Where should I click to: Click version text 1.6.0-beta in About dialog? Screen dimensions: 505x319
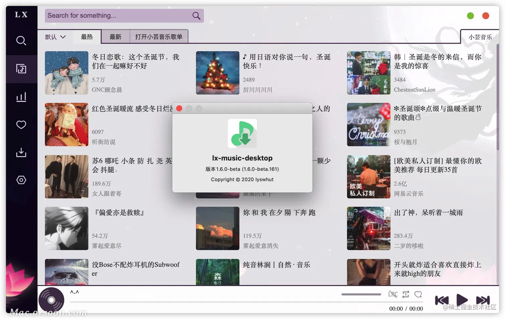click(242, 169)
